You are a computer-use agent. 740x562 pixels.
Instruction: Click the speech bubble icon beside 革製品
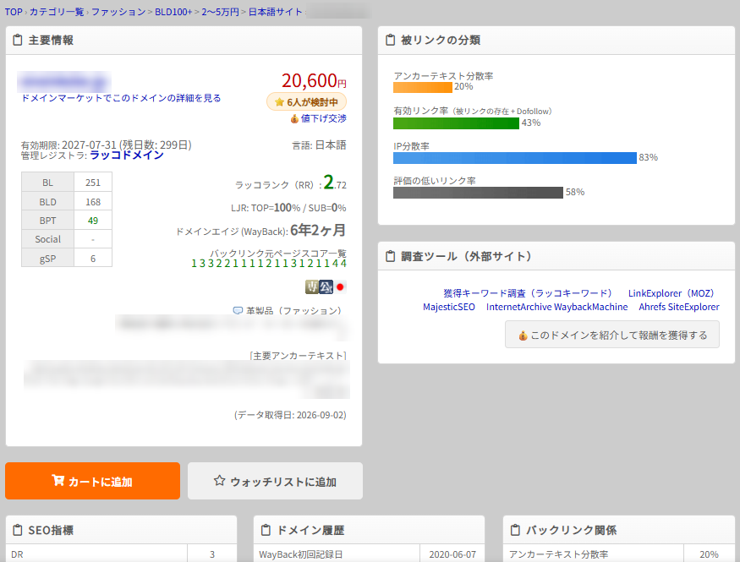(238, 311)
